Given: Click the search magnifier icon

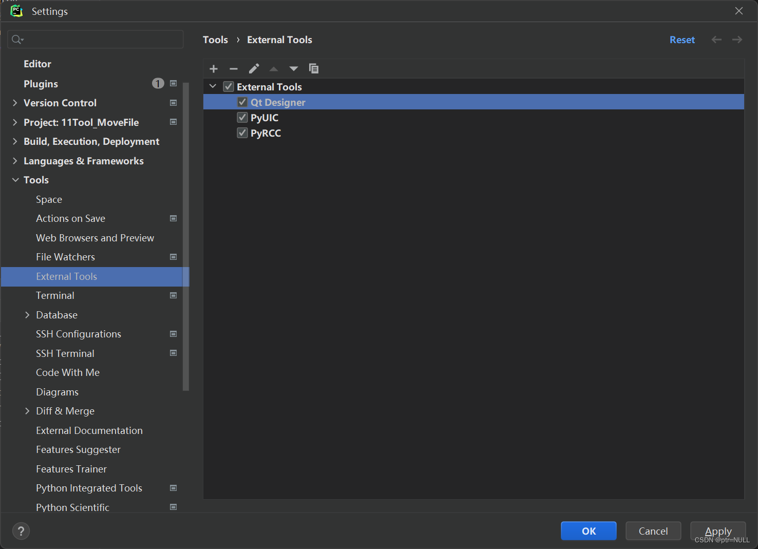Looking at the screenshot, I should tap(17, 40).
